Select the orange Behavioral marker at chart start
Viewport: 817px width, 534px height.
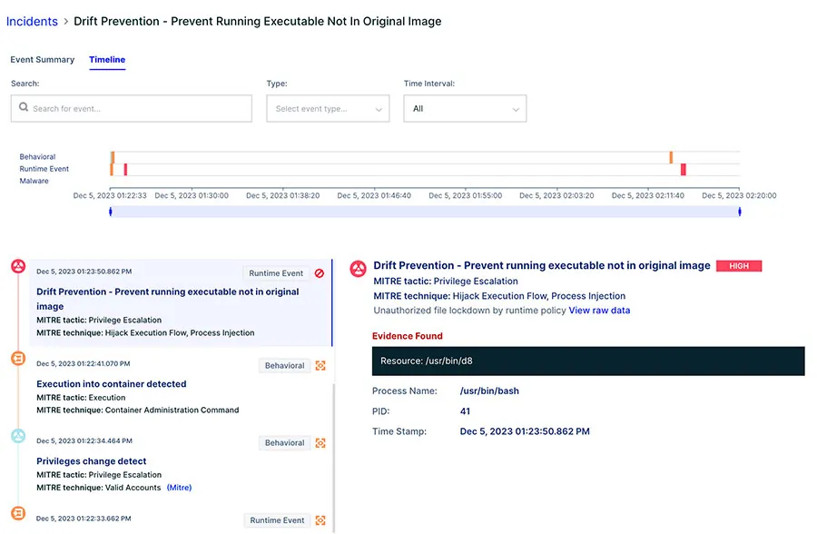point(113,157)
